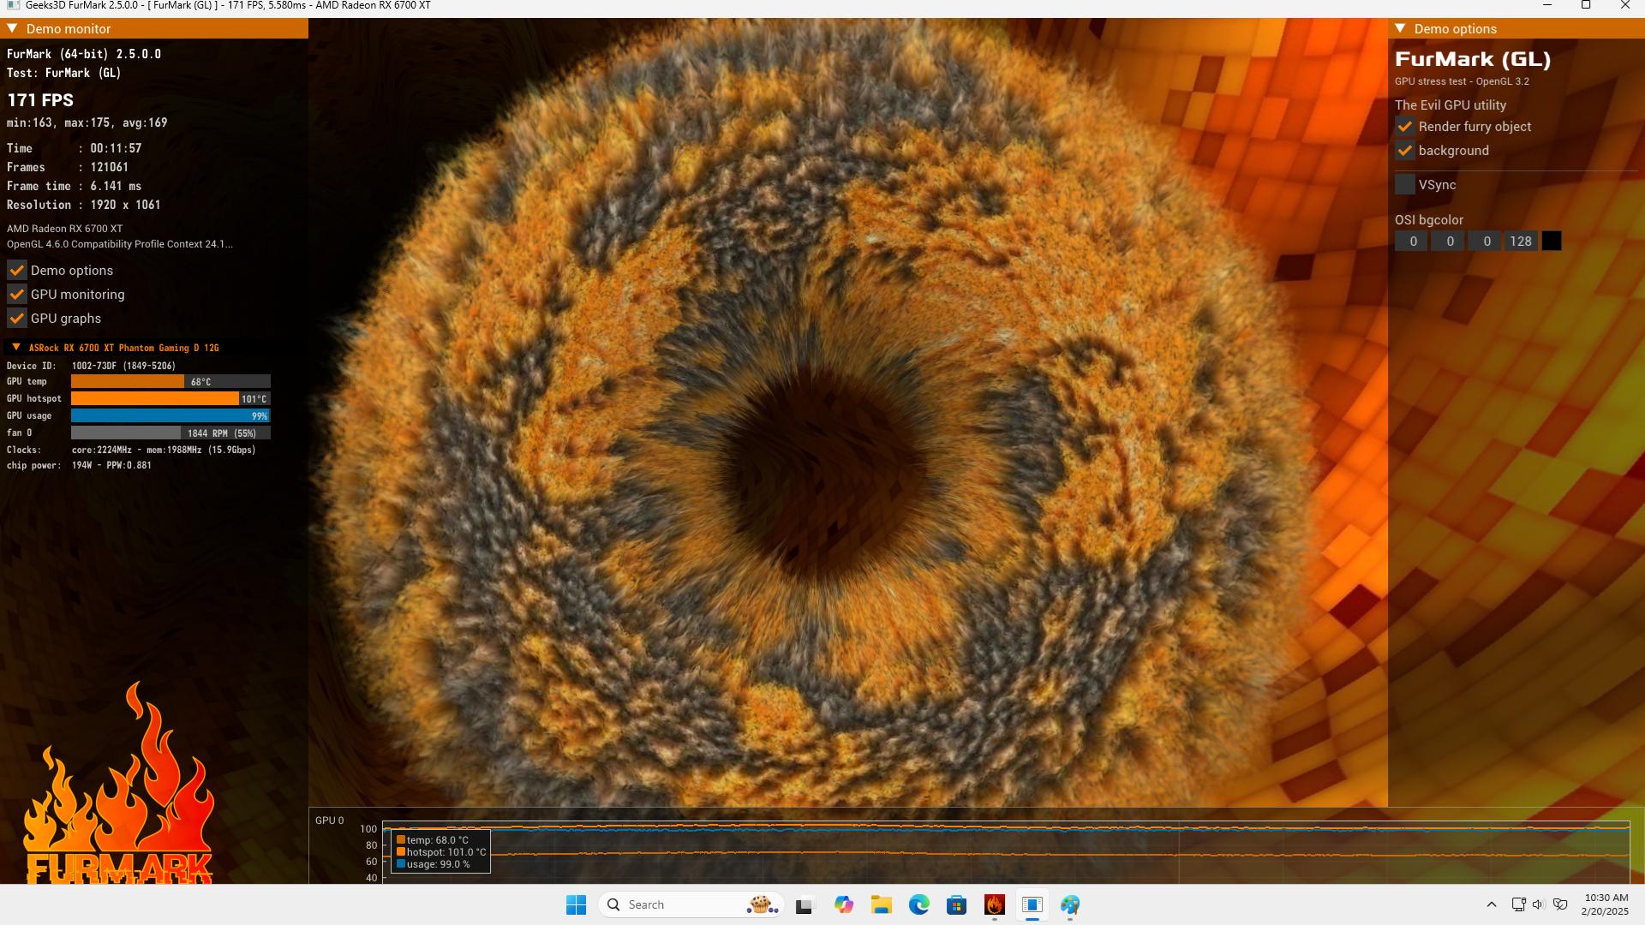Viewport: 1645px width, 925px height.
Task: Uncheck the Demo options checkbox
Action: point(17,270)
